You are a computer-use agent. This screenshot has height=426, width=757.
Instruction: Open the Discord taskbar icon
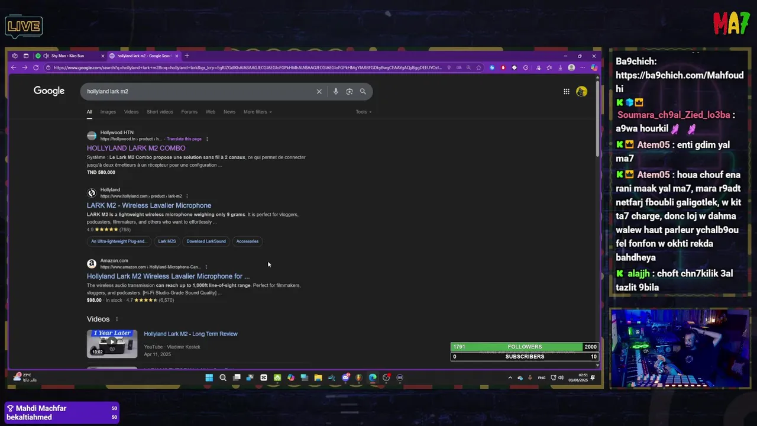pos(345,377)
